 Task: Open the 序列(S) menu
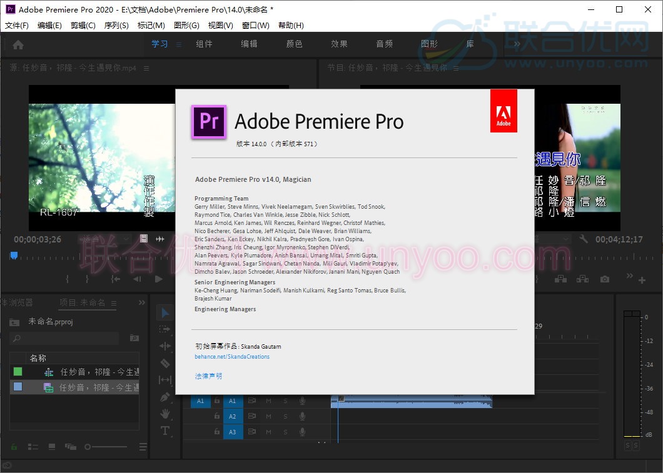pos(116,26)
